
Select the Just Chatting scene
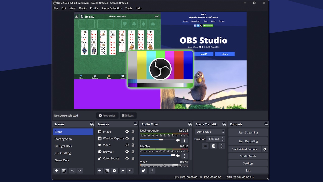pos(63,153)
